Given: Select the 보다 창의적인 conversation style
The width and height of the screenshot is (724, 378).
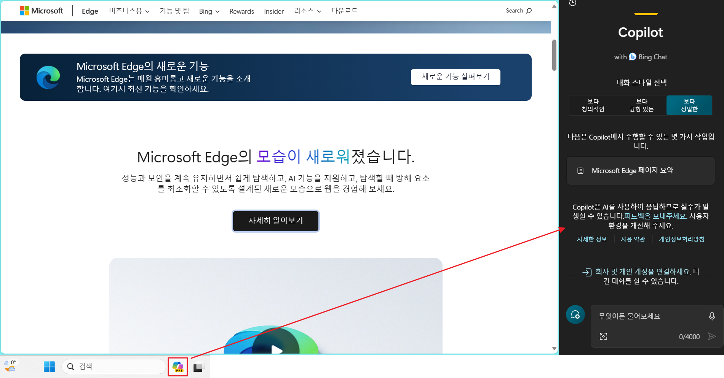Looking at the screenshot, I should pos(593,105).
